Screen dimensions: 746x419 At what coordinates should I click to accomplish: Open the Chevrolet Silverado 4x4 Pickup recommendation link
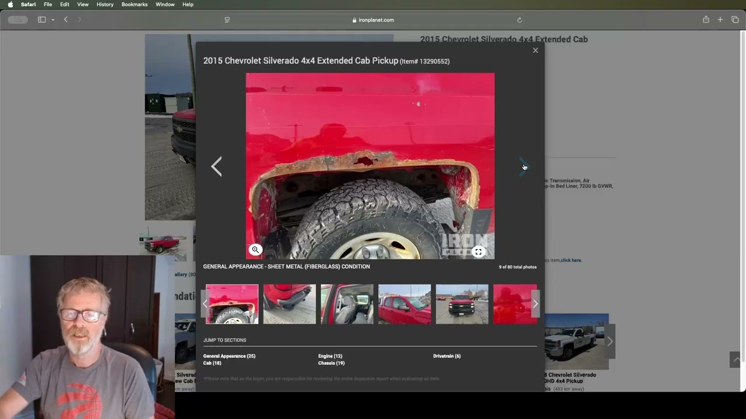click(x=571, y=378)
